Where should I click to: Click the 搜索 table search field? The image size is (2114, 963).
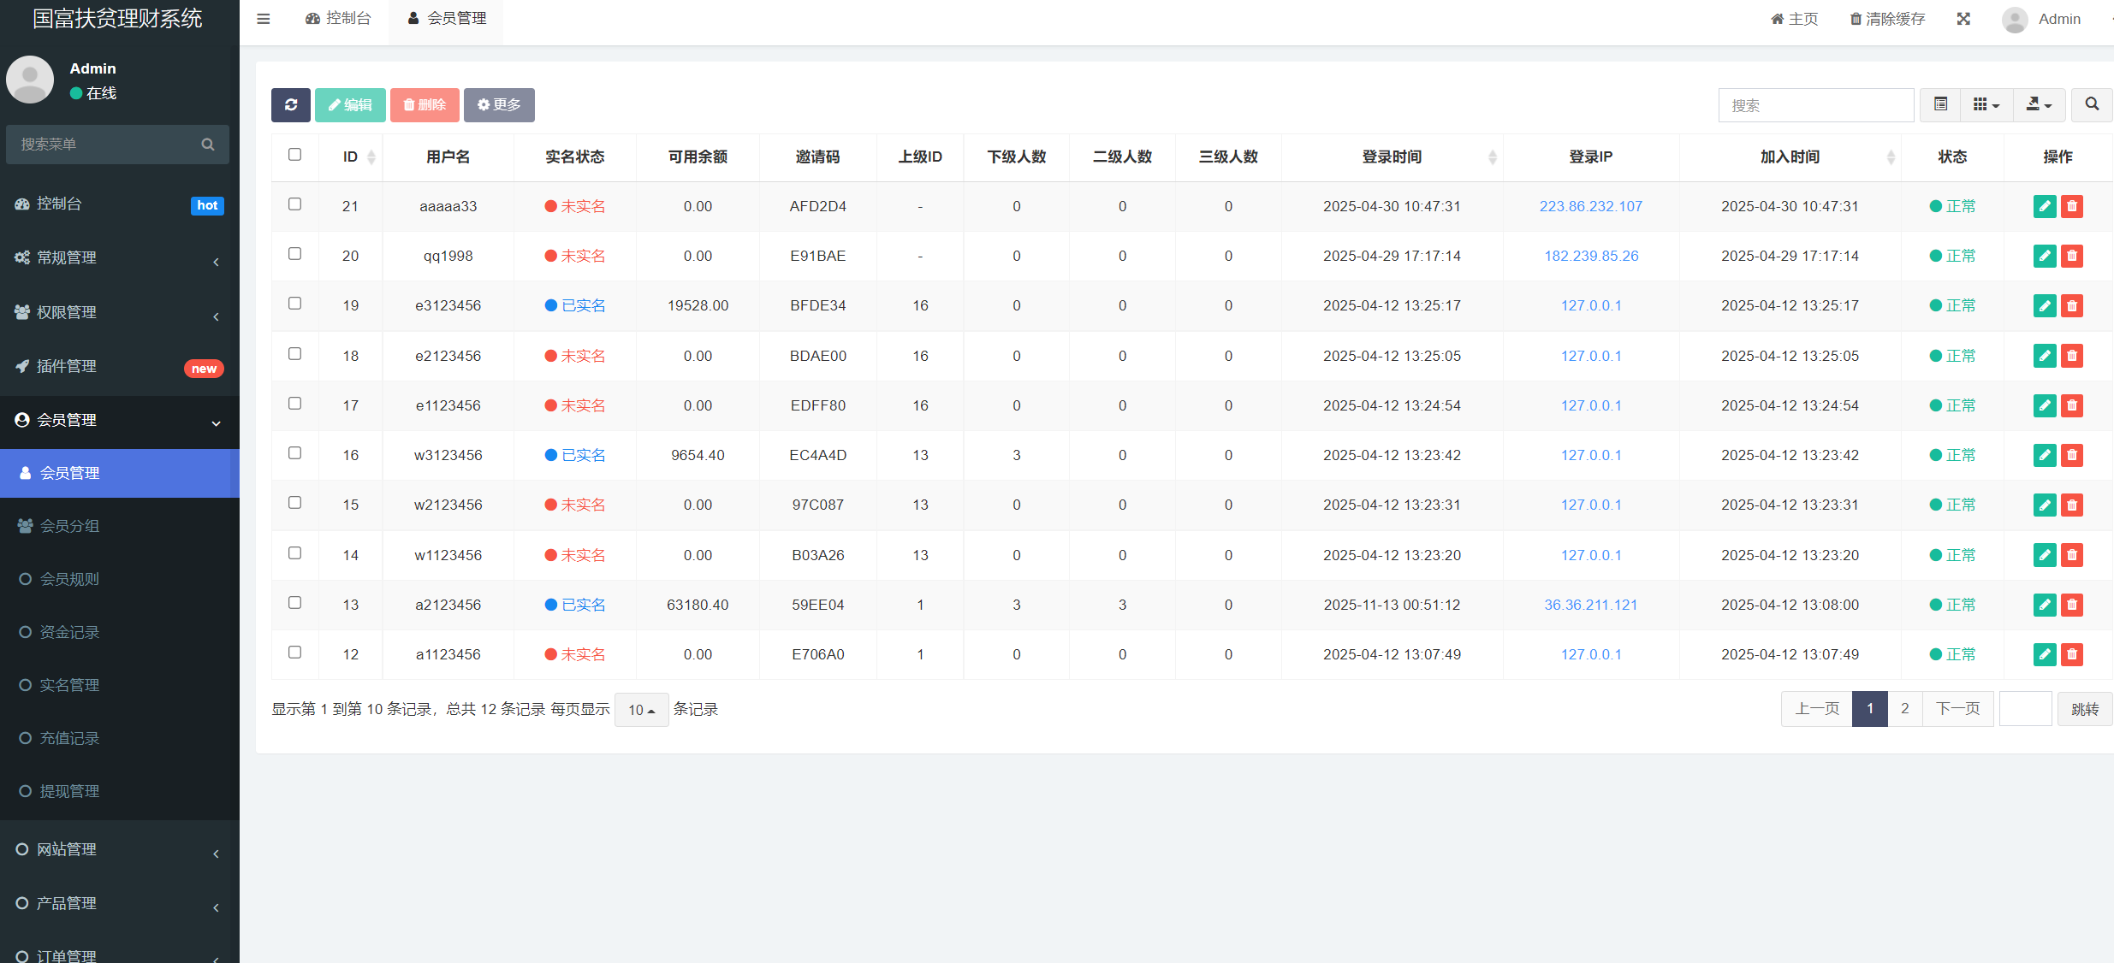[1815, 105]
